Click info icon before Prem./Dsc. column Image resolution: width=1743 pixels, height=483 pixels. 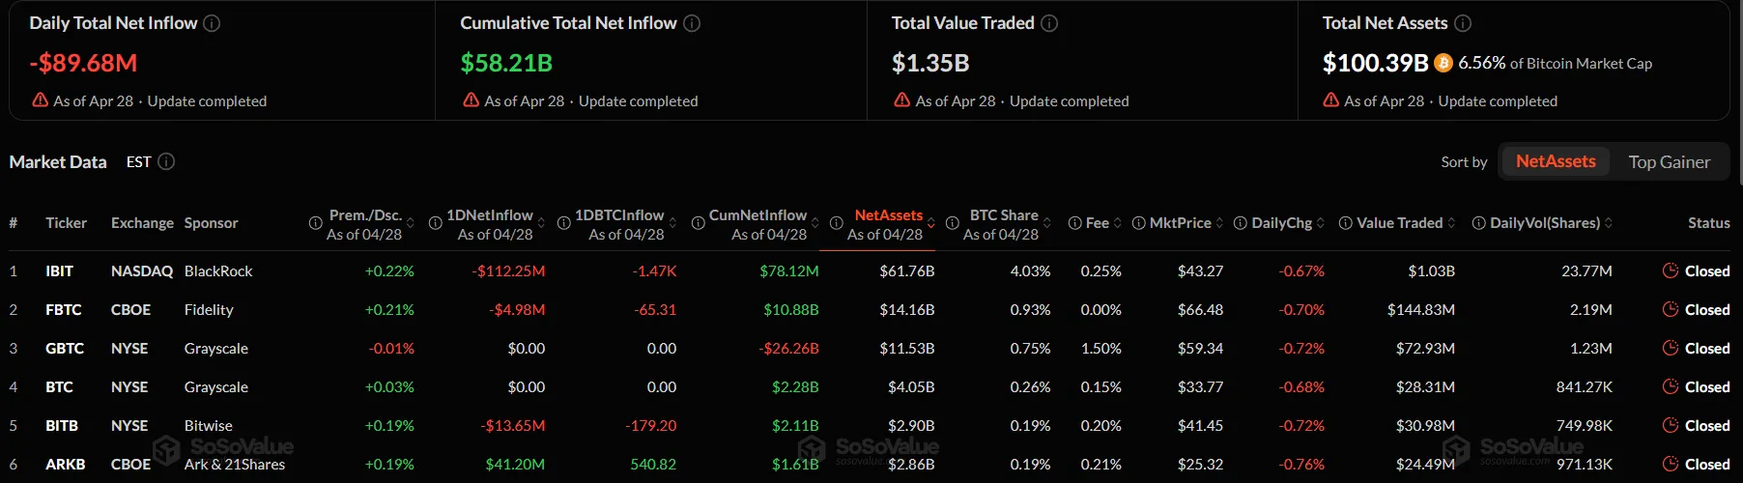pyautogui.click(x=315, y=223)
